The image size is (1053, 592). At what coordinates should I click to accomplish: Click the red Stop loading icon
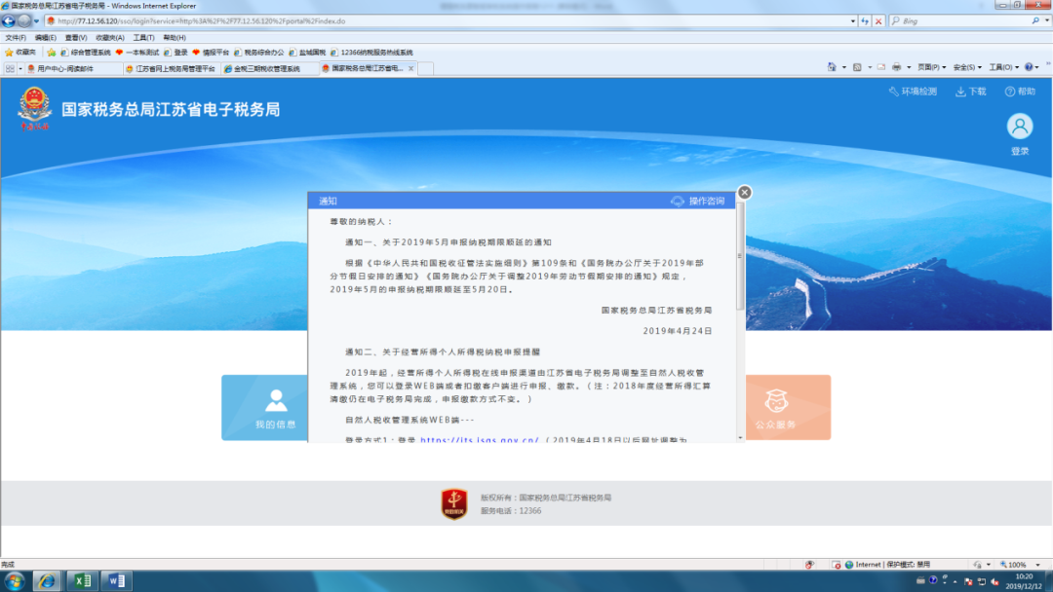[878, 21]
